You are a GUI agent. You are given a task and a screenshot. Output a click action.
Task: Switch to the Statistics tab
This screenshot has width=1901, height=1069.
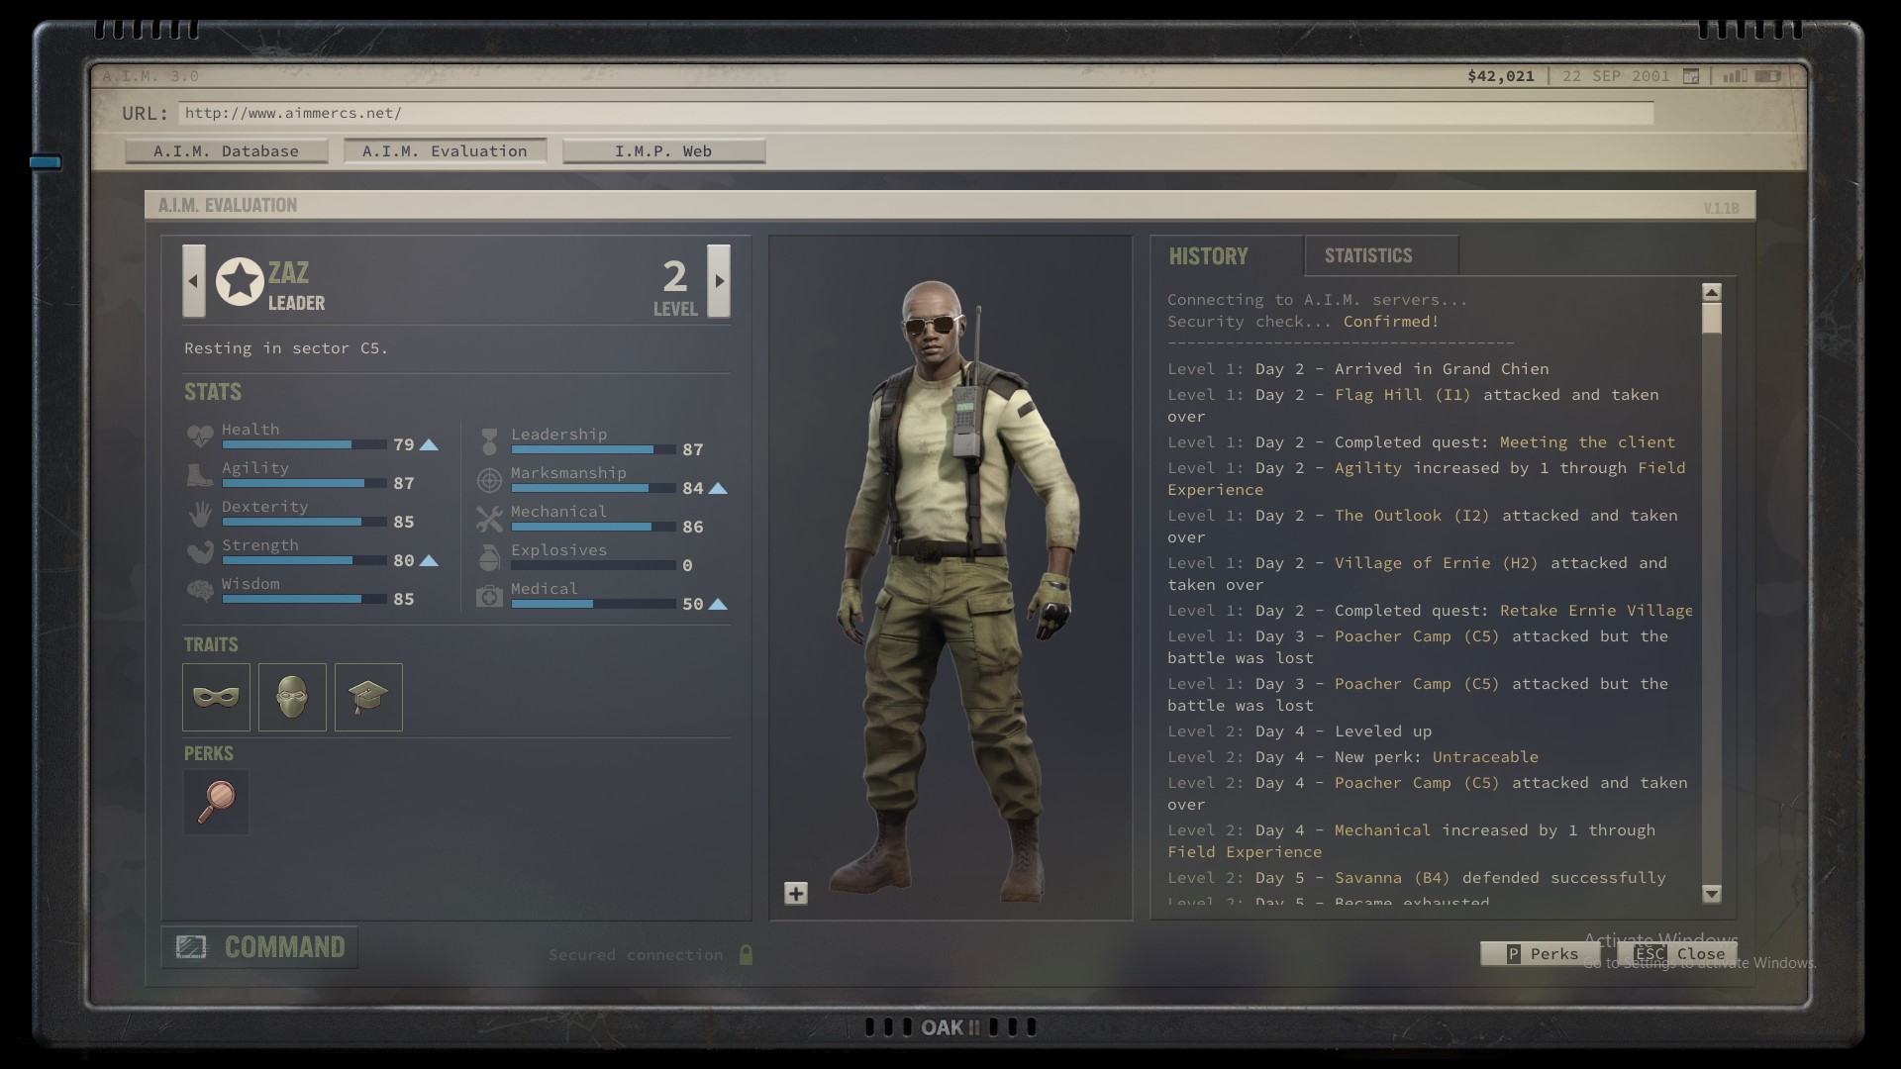tap(1380, 255)
